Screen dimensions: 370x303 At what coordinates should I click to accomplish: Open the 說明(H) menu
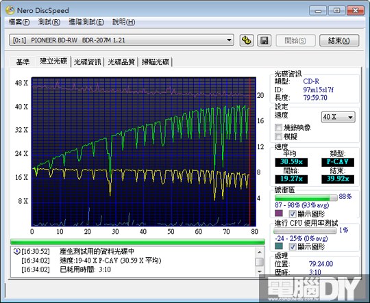[x=123, y=22]
